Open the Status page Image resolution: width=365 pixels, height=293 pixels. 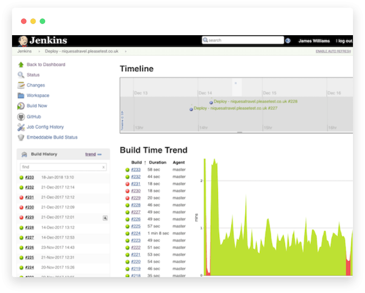33,75
